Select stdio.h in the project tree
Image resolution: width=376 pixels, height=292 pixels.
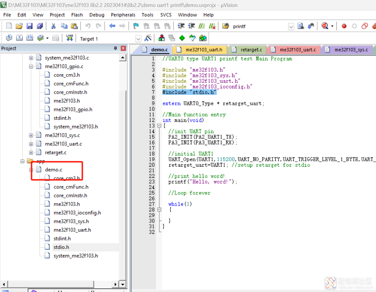pyautogui.click(x=61, y=247)
